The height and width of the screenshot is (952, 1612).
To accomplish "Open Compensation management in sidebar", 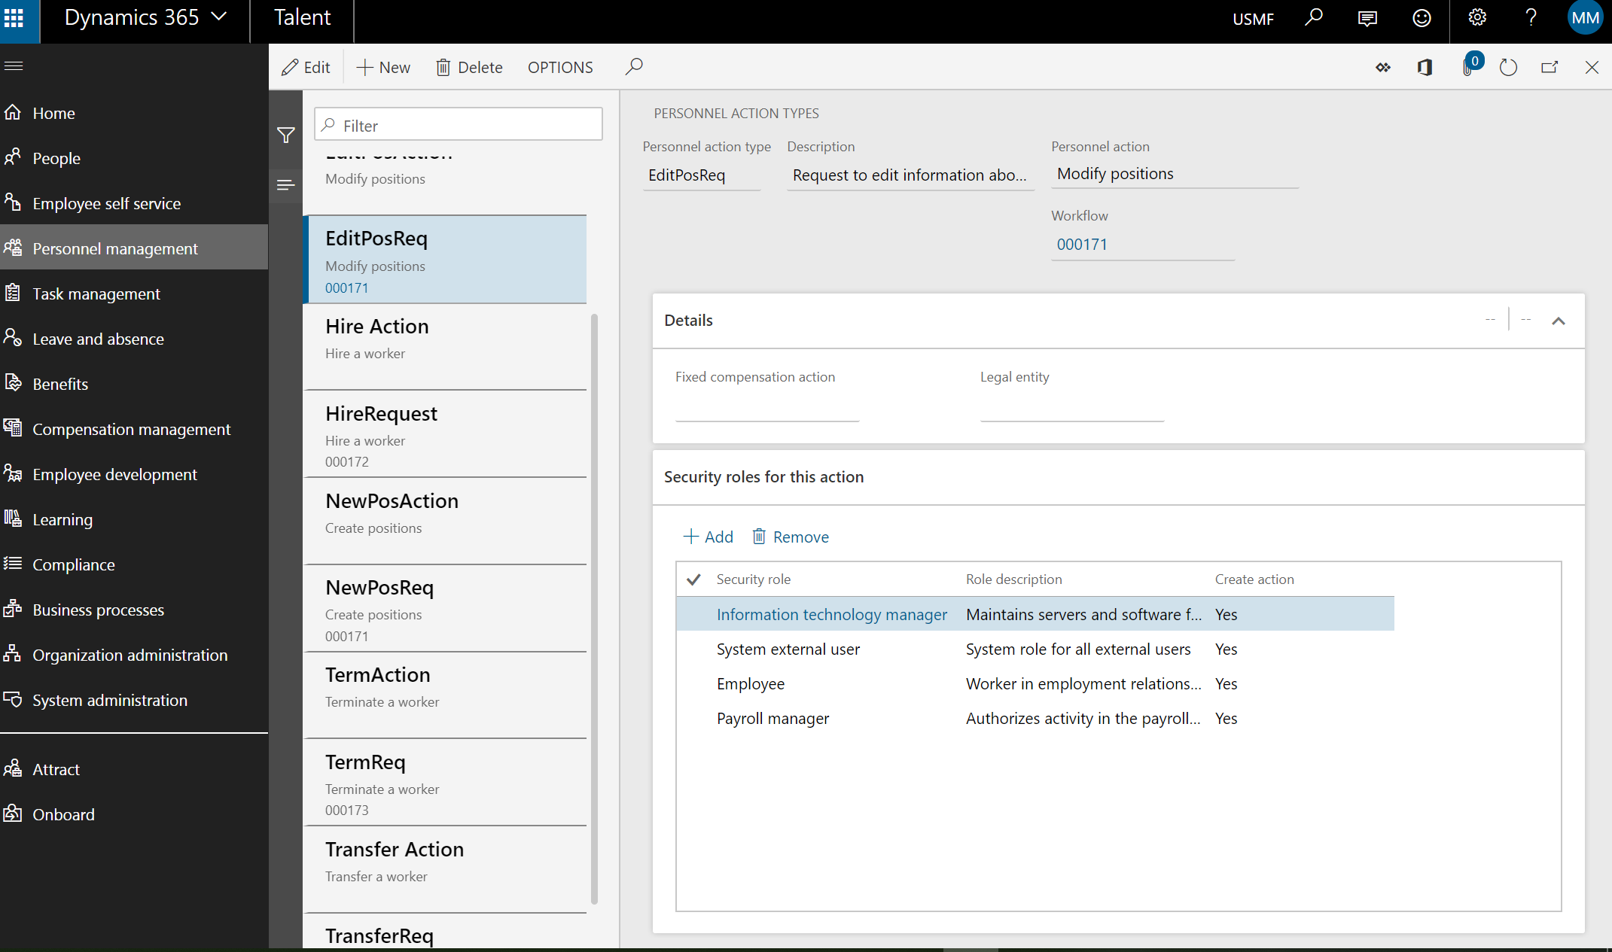I will click(x=131, y=429).
